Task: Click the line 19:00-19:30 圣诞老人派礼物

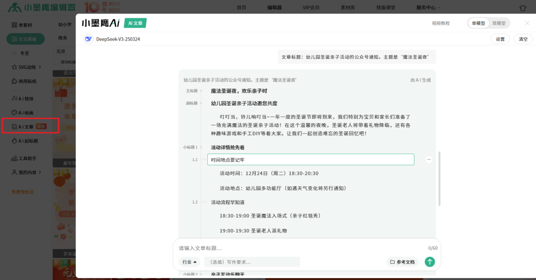Action: [x=253, y=231]
